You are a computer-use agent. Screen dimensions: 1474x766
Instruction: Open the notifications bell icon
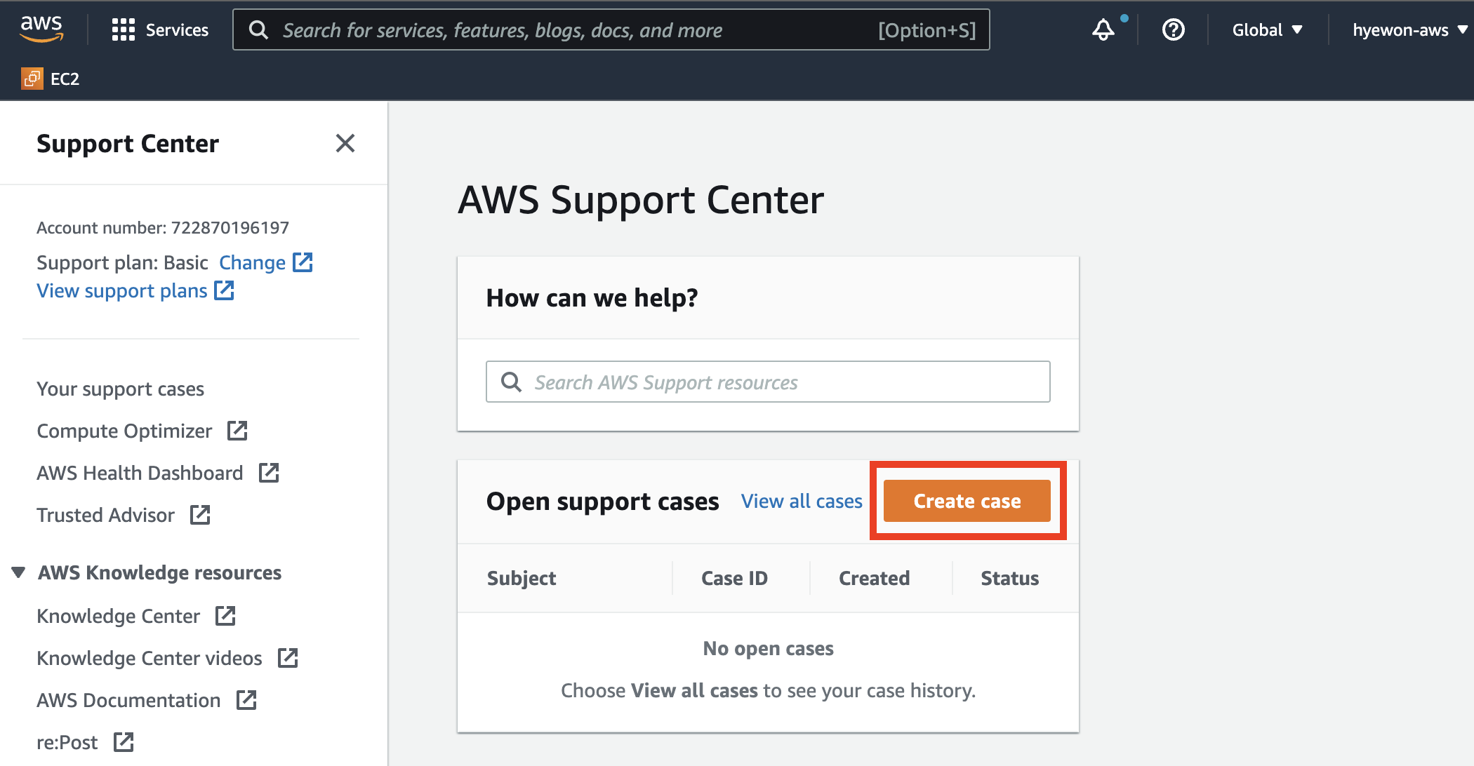[1103, 30]
